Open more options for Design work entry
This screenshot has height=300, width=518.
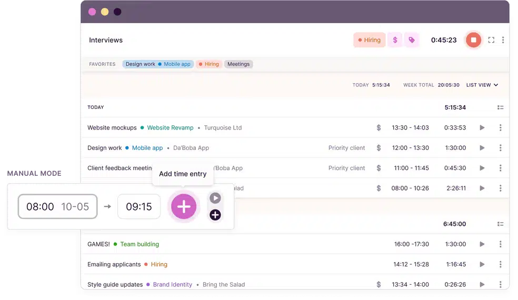point(500,148)
